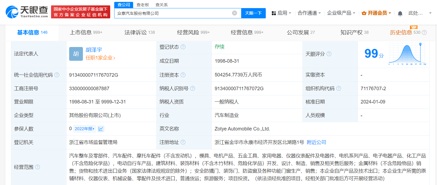
Task: Click the 存续 status text
Action: (220, 47)
